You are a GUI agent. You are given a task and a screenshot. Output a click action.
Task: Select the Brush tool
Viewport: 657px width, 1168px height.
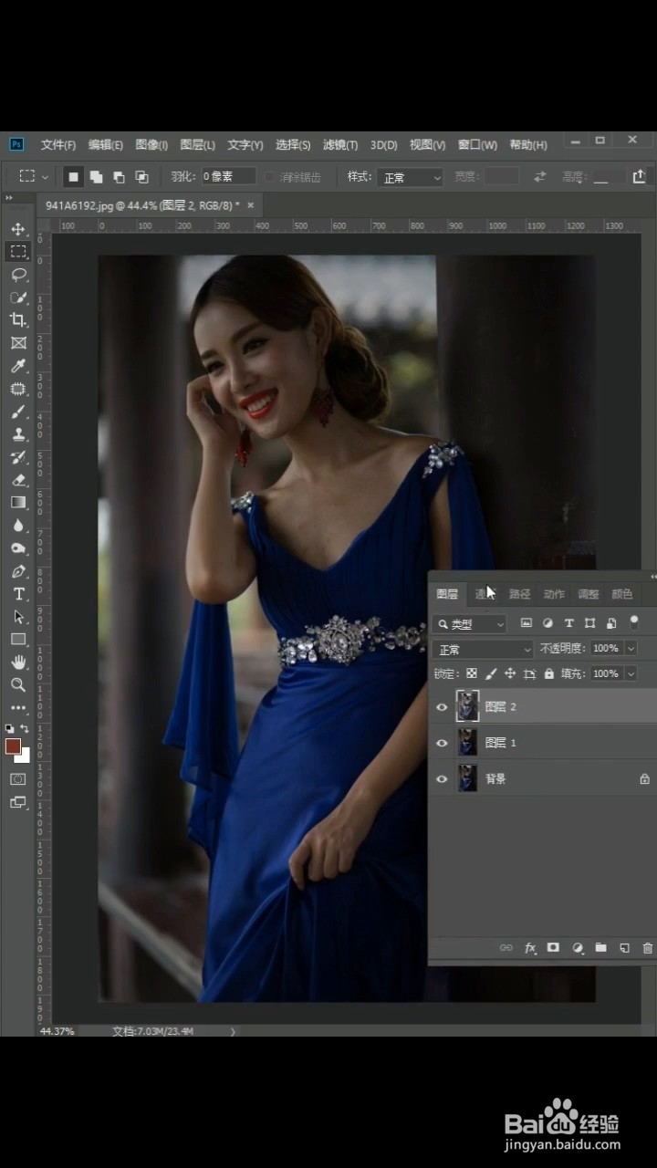(18, 412)
